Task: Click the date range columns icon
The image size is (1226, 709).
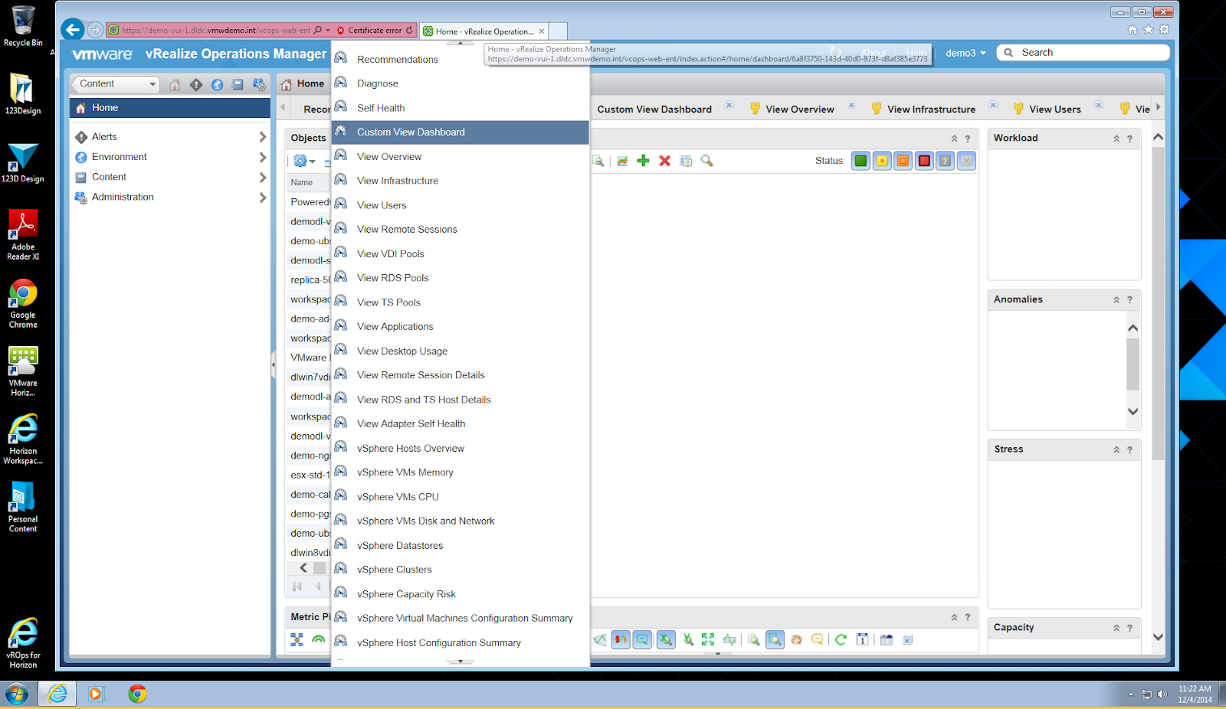Action: (x=887, y=639)
